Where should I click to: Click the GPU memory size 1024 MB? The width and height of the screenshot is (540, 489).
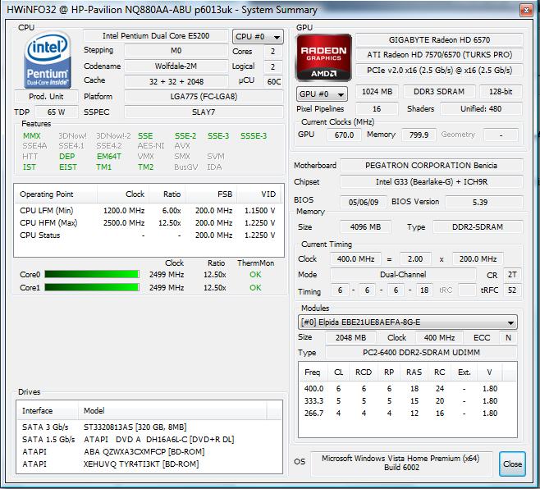[377, 92]
